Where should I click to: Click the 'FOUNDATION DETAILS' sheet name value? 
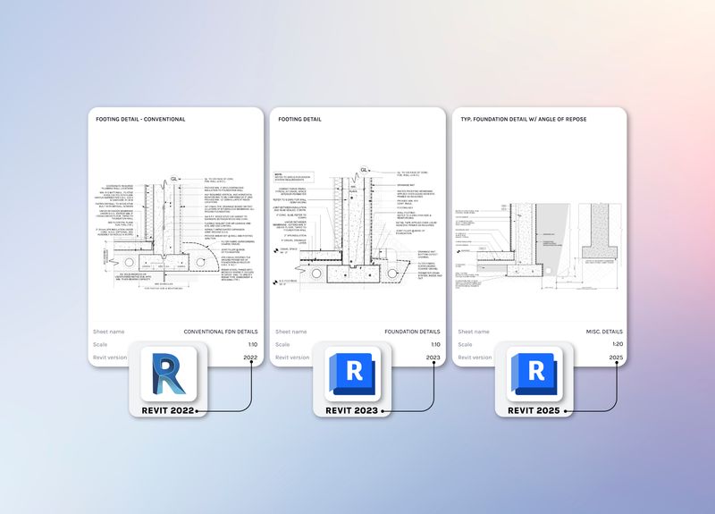(x=412, y=332)
